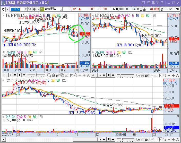This screenshot has height=143, width=181.
Task: Rewind the monthly chart playback
Action: tap(15, 75)
